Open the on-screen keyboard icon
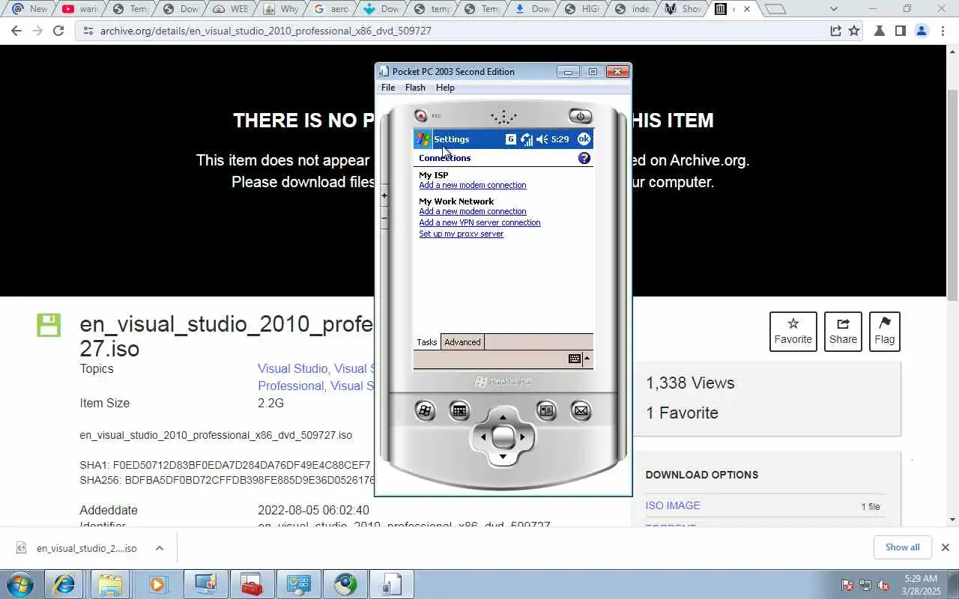 coord(575,359)
